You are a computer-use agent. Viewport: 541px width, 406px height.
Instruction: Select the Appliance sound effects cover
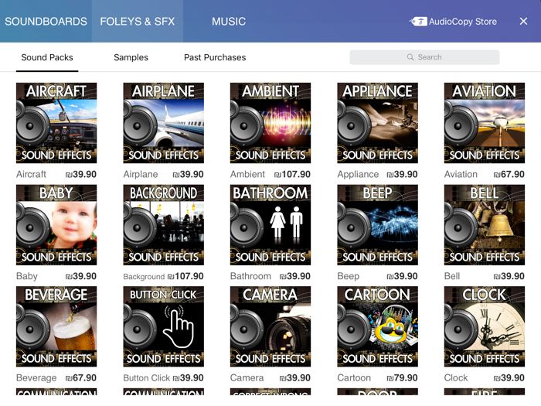click(377, 123)
